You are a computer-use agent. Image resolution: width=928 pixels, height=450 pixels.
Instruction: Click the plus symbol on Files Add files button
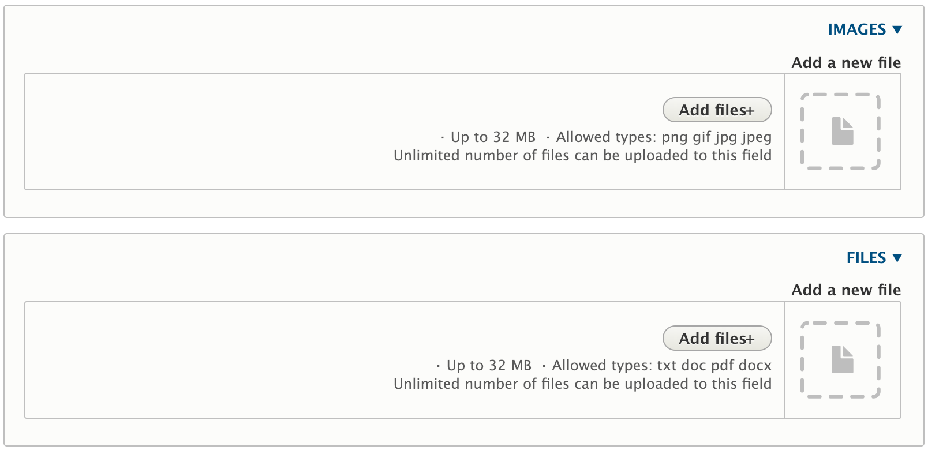pos(750,339)
